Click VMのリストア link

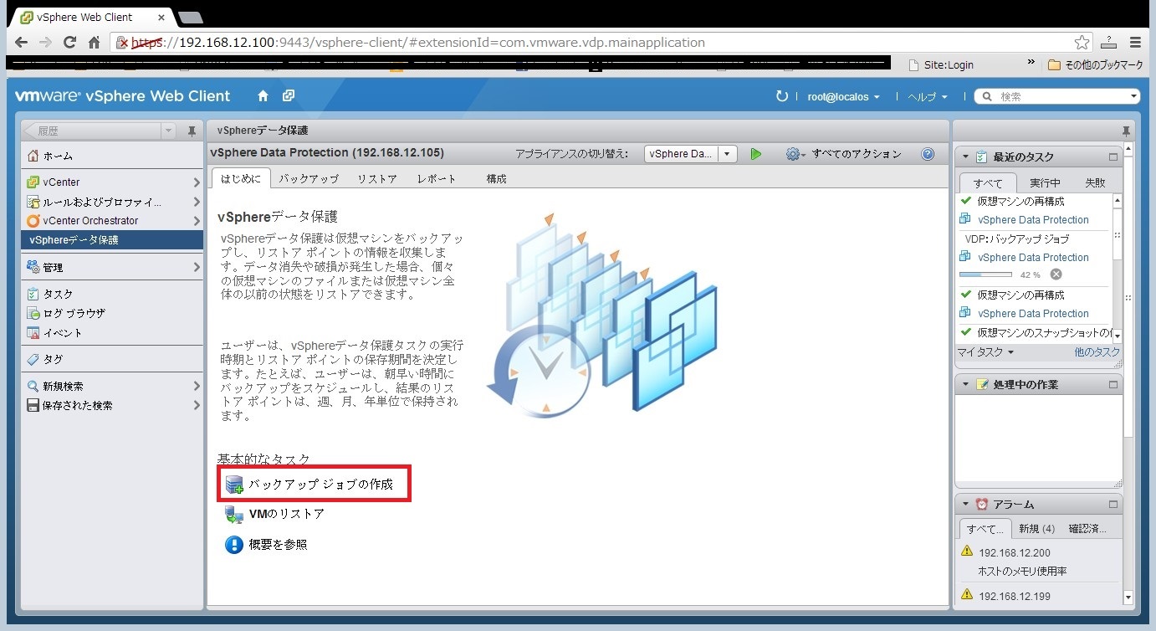pyautogui.click(x=287, y=514)
